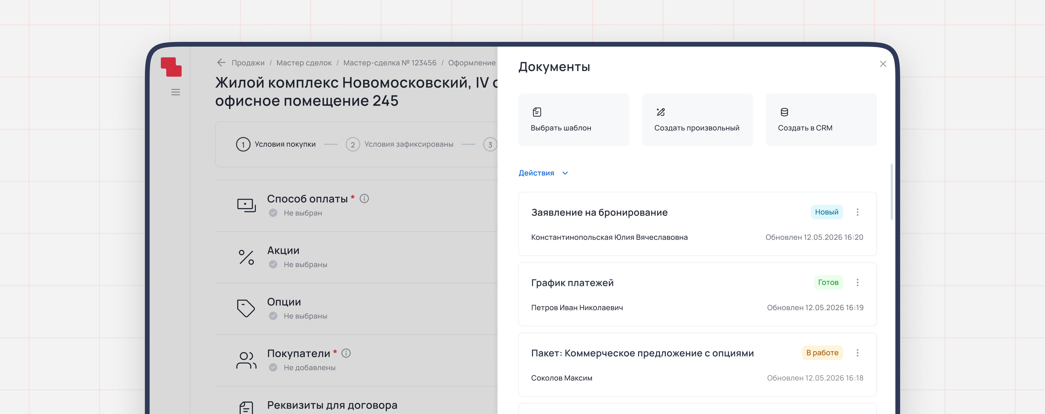Click the database icon in Создать в CRM
This screenshot has height=414, width=1045.
coord(784,112)
